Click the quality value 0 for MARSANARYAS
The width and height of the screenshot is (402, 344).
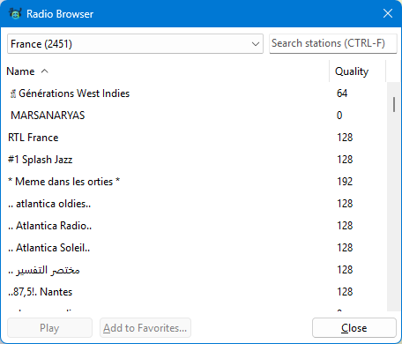click(339, 116)
